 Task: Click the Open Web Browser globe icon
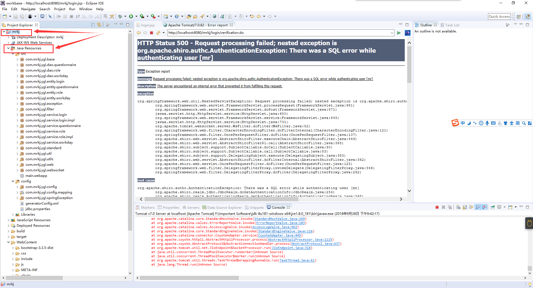tap(214, 16)
